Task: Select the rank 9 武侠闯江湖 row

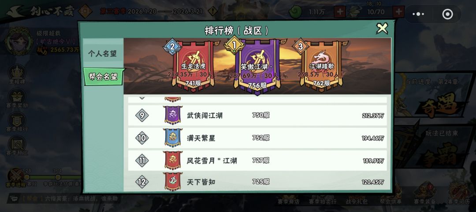Action: click(257, 115)
